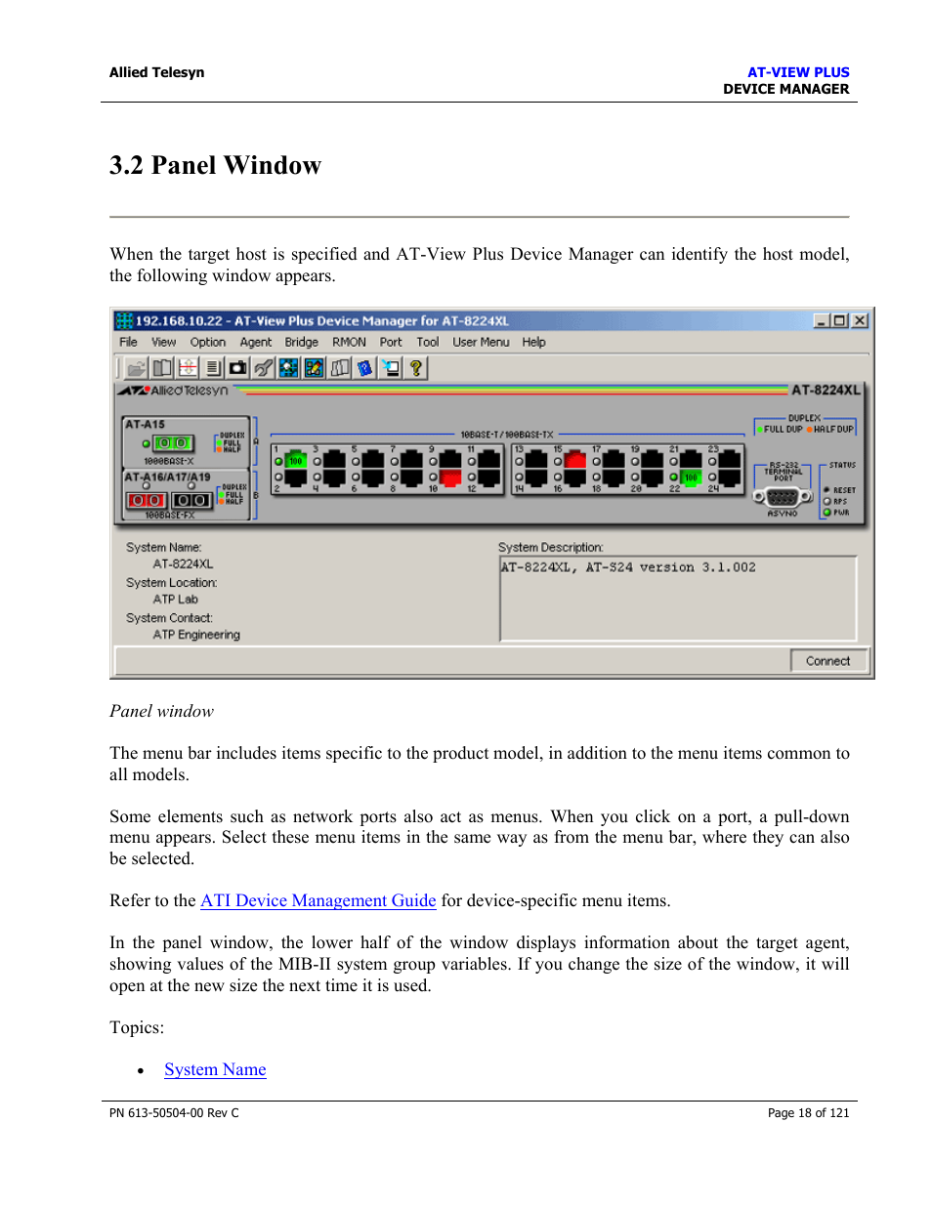The image size is (932, 1206).
Task: Click port 13 on the switch panel
Action: point(536,461)
